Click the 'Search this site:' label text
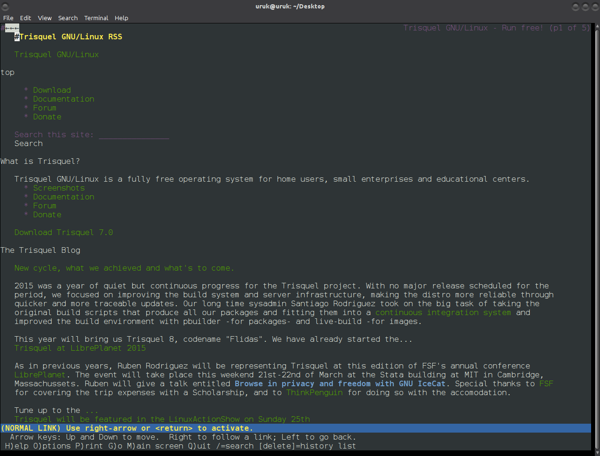 pos(54,134)
